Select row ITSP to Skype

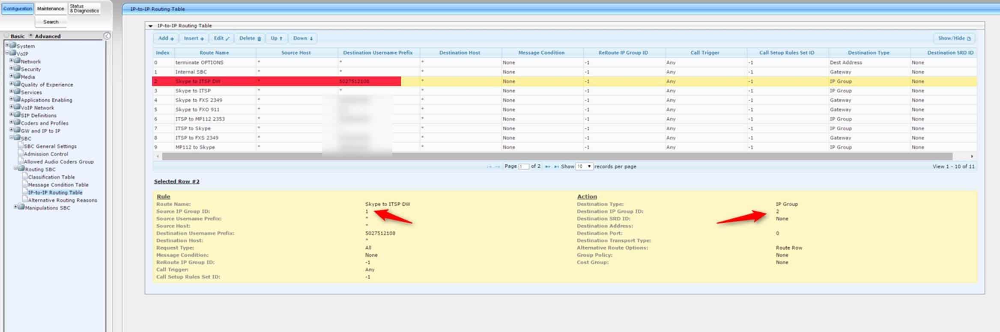click(x=564, y=128)
